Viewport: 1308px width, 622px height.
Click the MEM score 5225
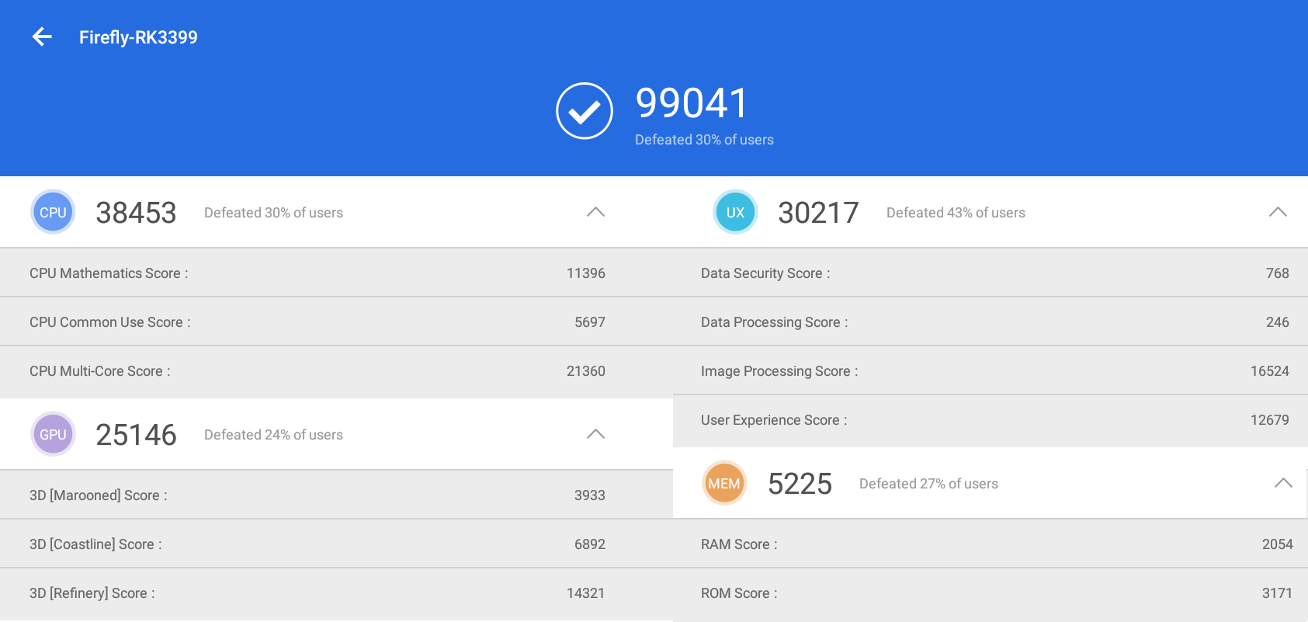[800, 484]
